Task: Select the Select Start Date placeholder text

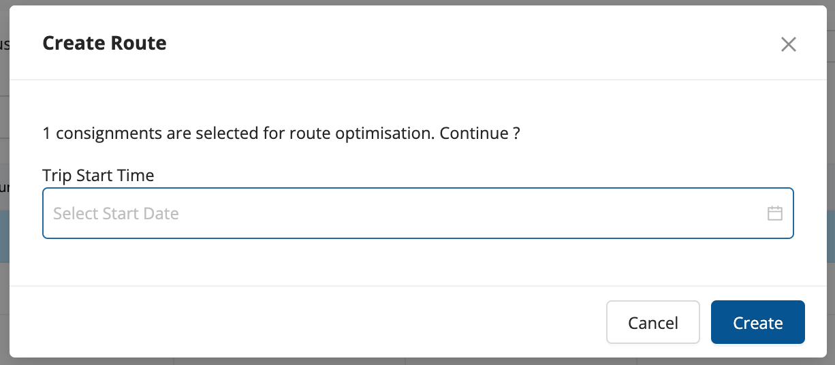Action: [x=116, y=214]
